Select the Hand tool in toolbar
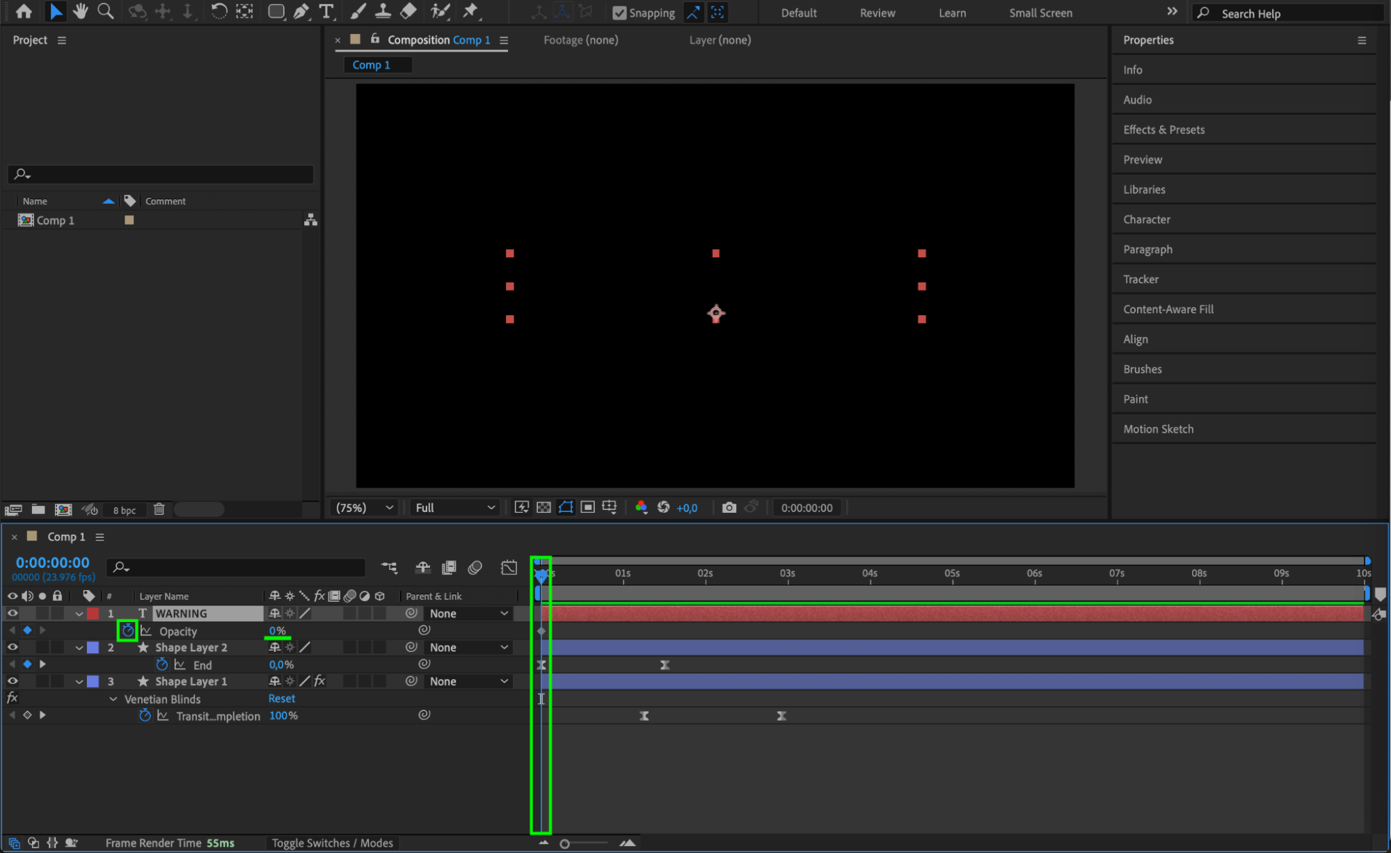Screen dimensions: 1391x853 (81, 11)
